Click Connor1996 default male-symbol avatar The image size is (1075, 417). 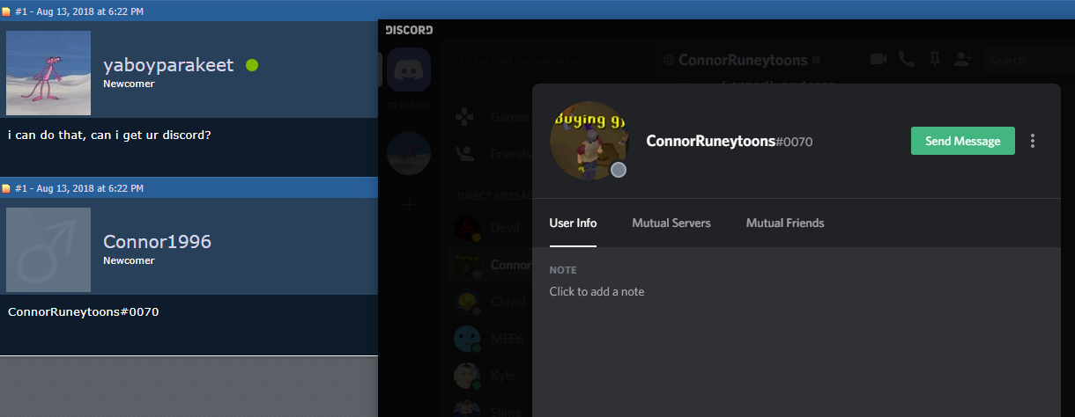(x=48, y=250)
